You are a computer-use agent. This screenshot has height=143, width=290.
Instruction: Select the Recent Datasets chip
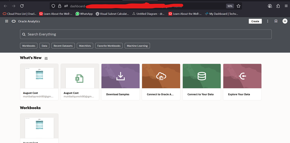(63, 46)
